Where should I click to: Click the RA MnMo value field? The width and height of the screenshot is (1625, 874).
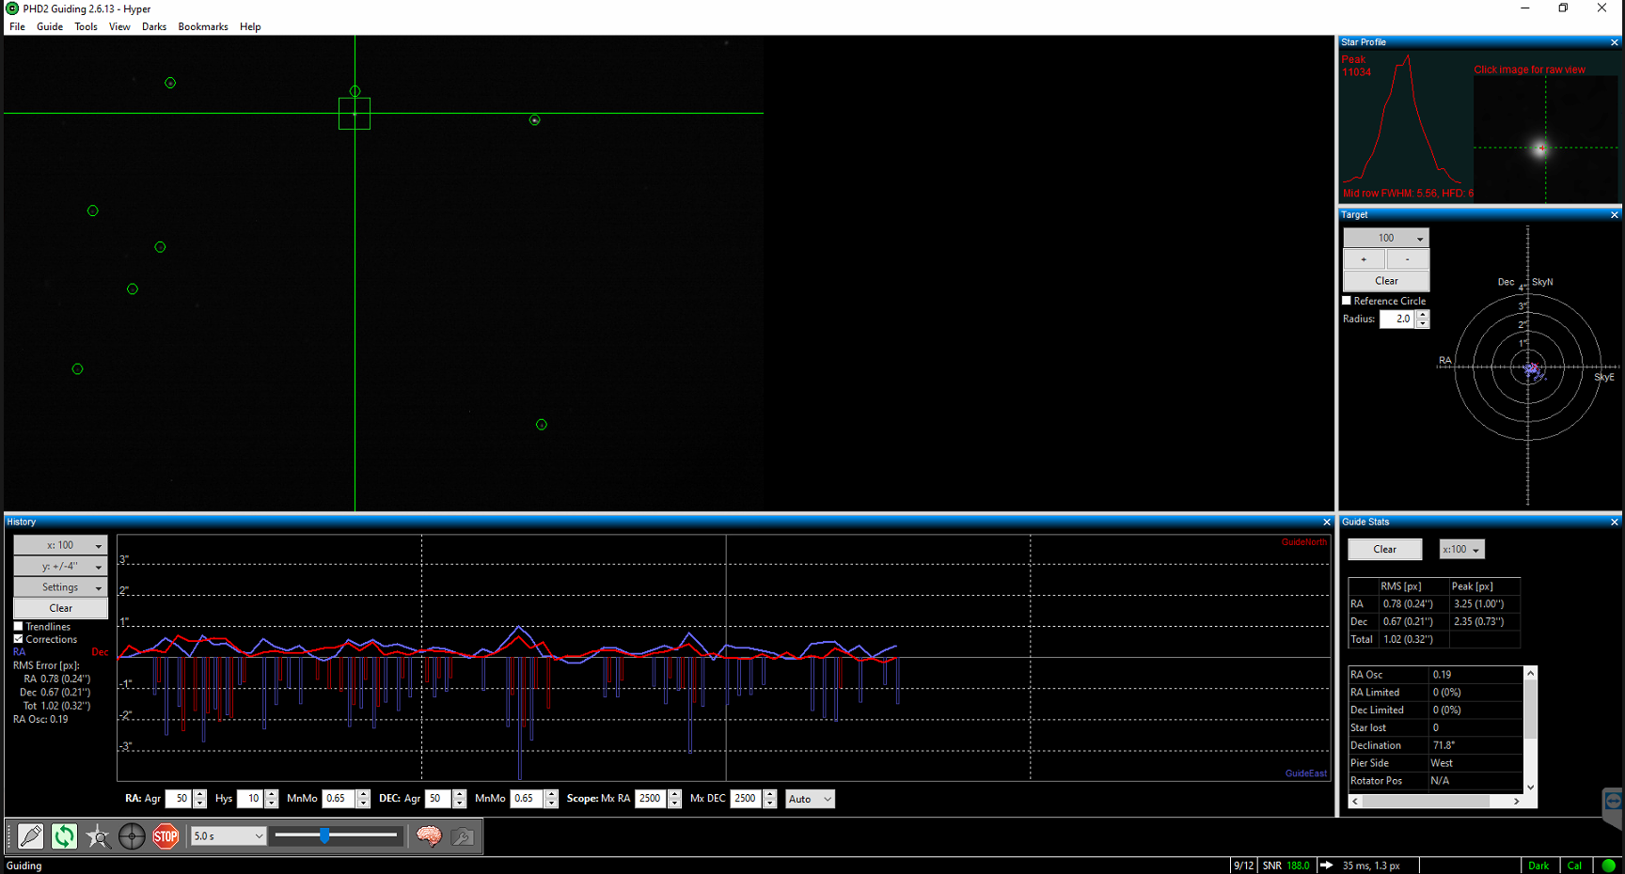(339, 799)
